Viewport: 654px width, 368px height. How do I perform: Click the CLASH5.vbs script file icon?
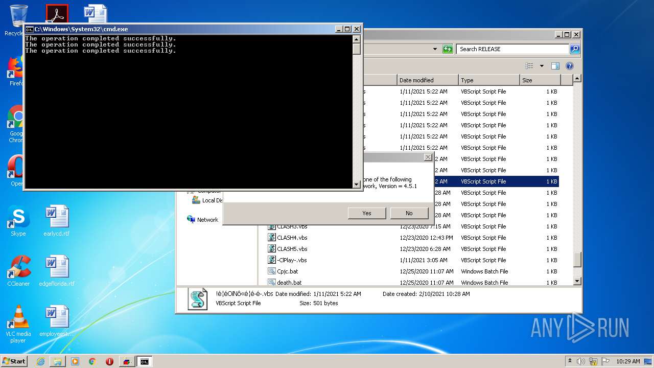tap(272, 249)
